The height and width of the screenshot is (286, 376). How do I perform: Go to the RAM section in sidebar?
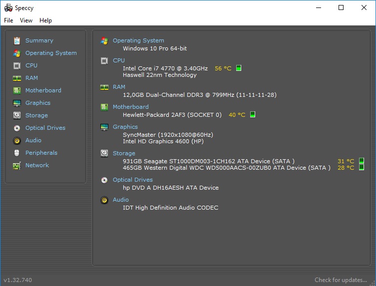tap(31, 78)
